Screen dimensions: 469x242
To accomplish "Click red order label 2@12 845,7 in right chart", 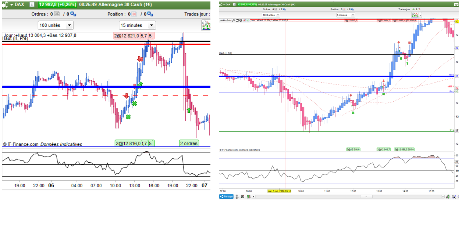I will [x=383, y=21].
